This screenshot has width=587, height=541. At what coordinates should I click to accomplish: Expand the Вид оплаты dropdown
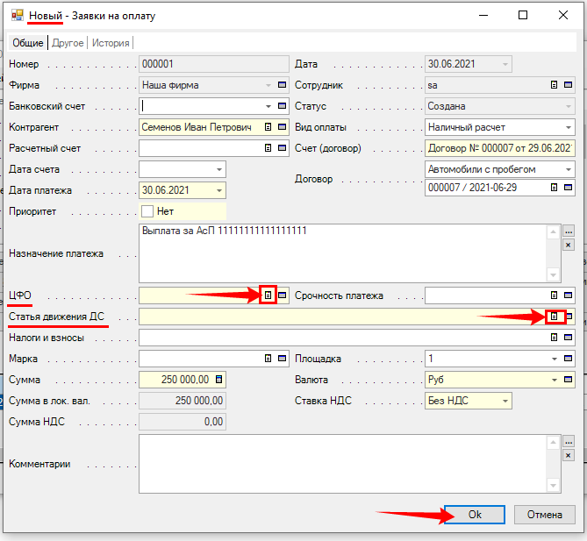(x=569, y=127)
